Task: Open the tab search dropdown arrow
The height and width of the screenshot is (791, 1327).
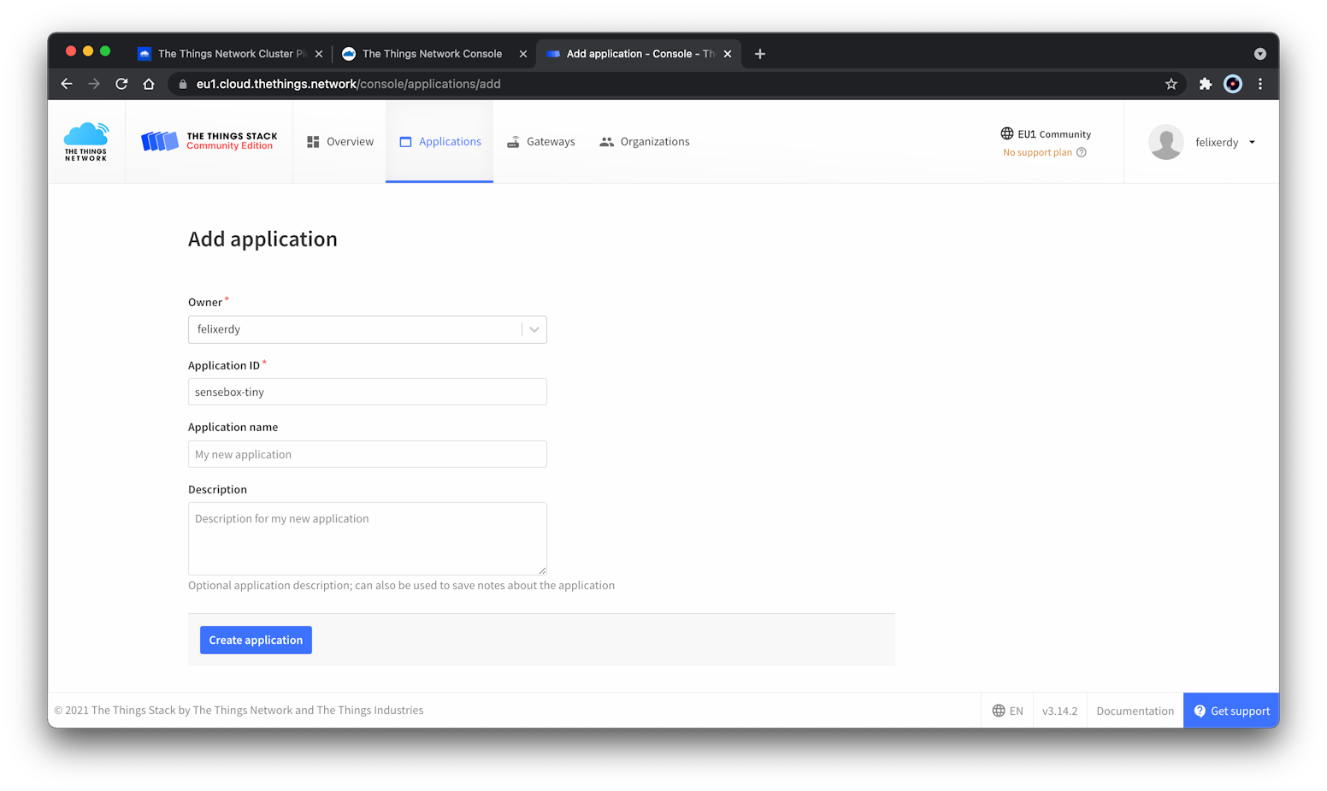Action: 1260,54
